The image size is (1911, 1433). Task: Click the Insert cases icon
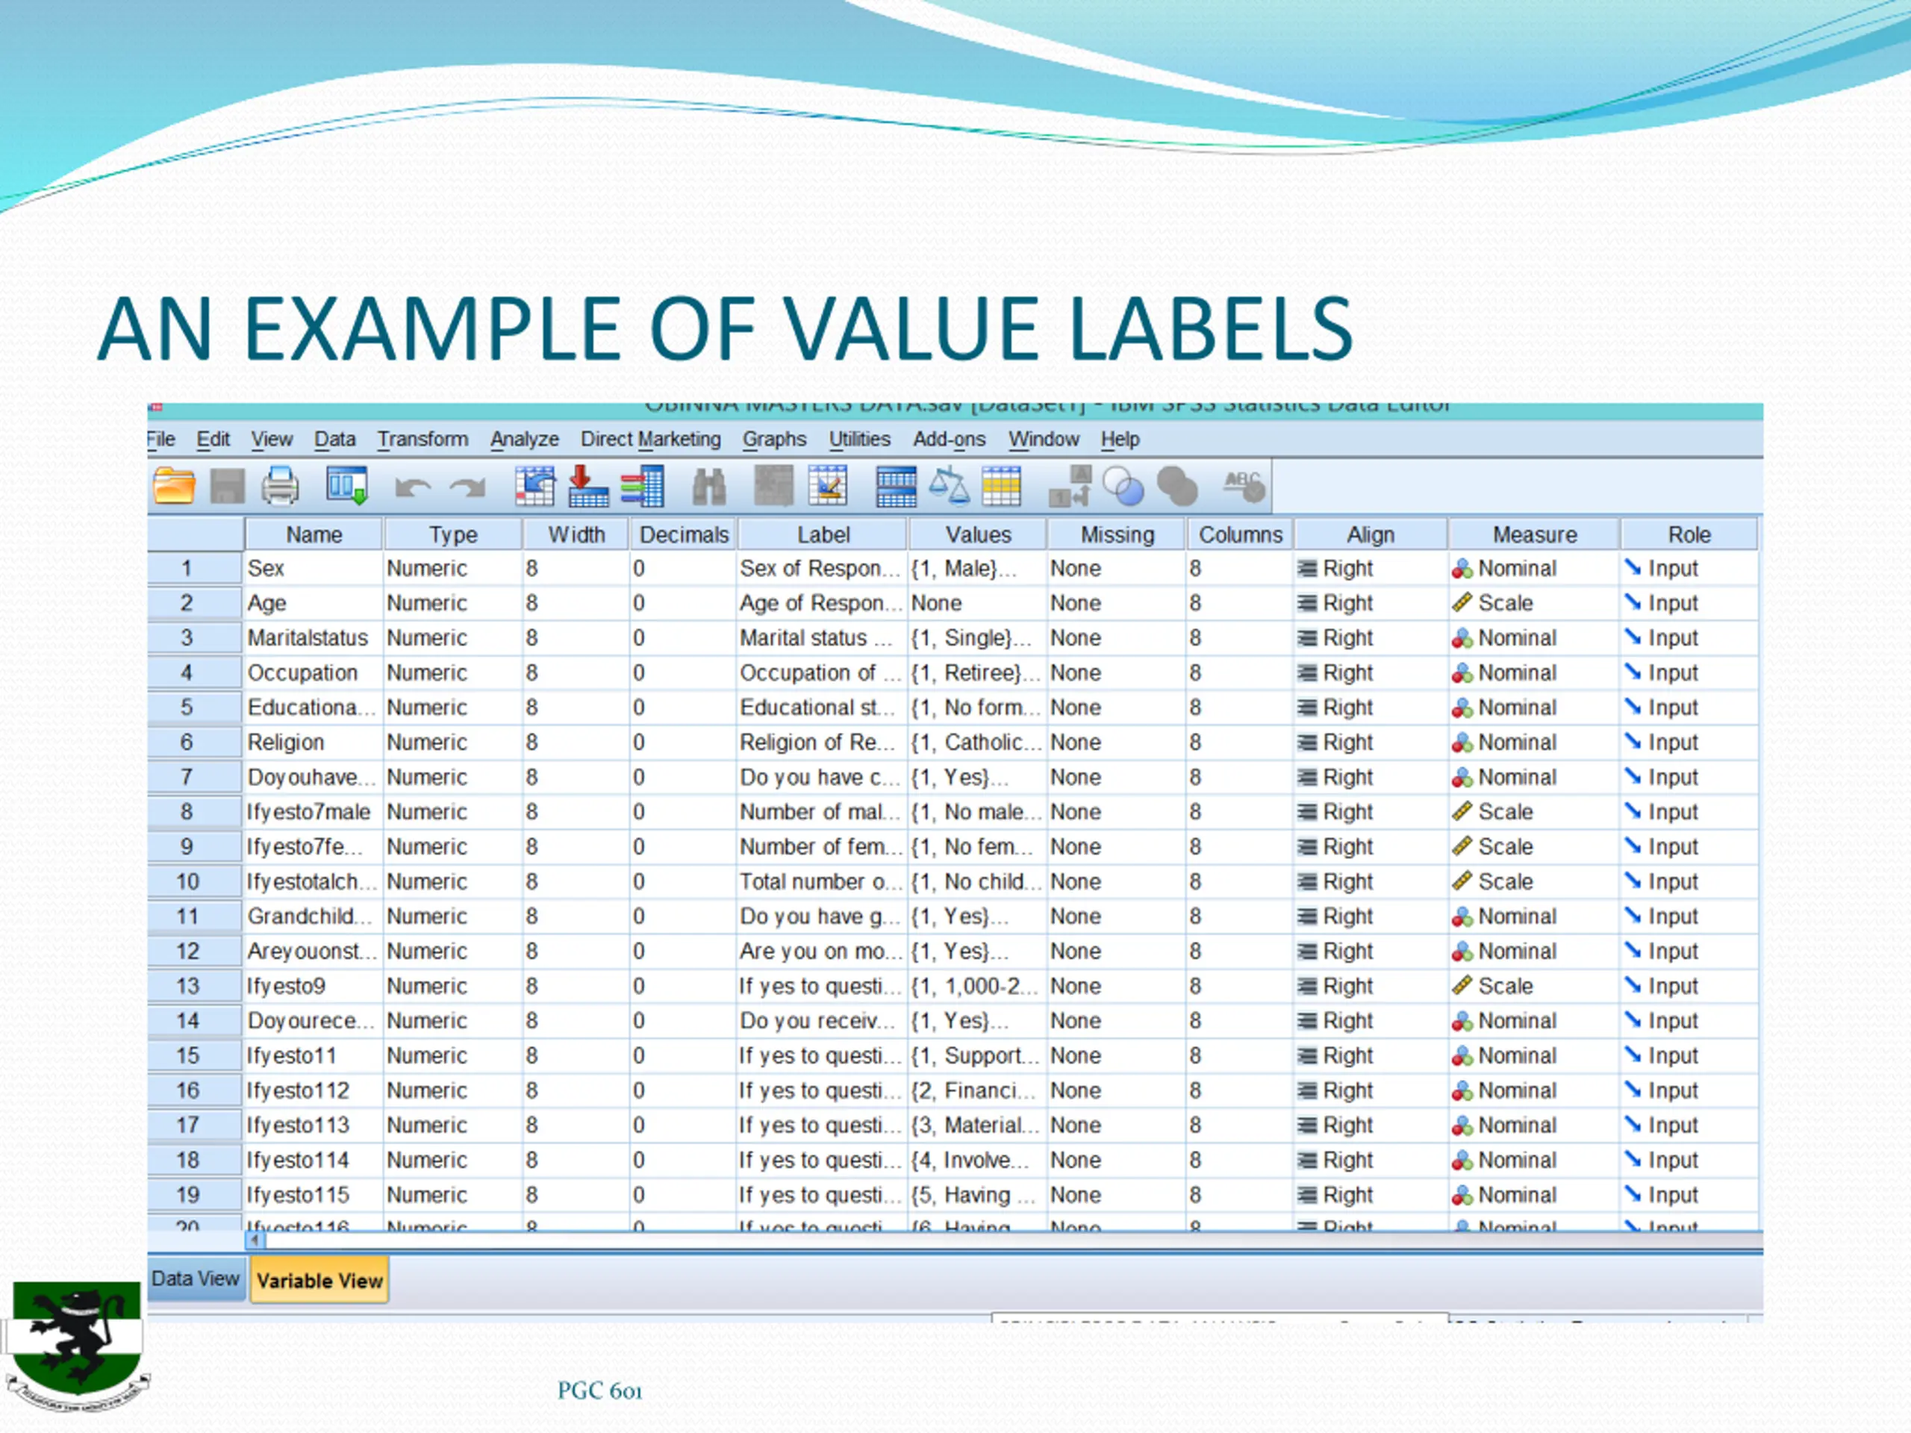[773, 485]
